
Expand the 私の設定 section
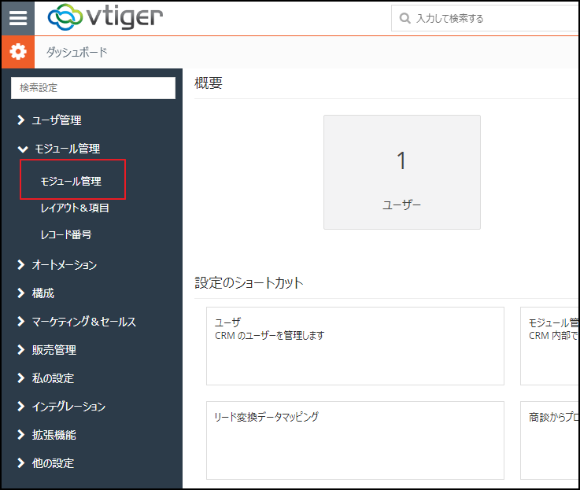[53, 378]
